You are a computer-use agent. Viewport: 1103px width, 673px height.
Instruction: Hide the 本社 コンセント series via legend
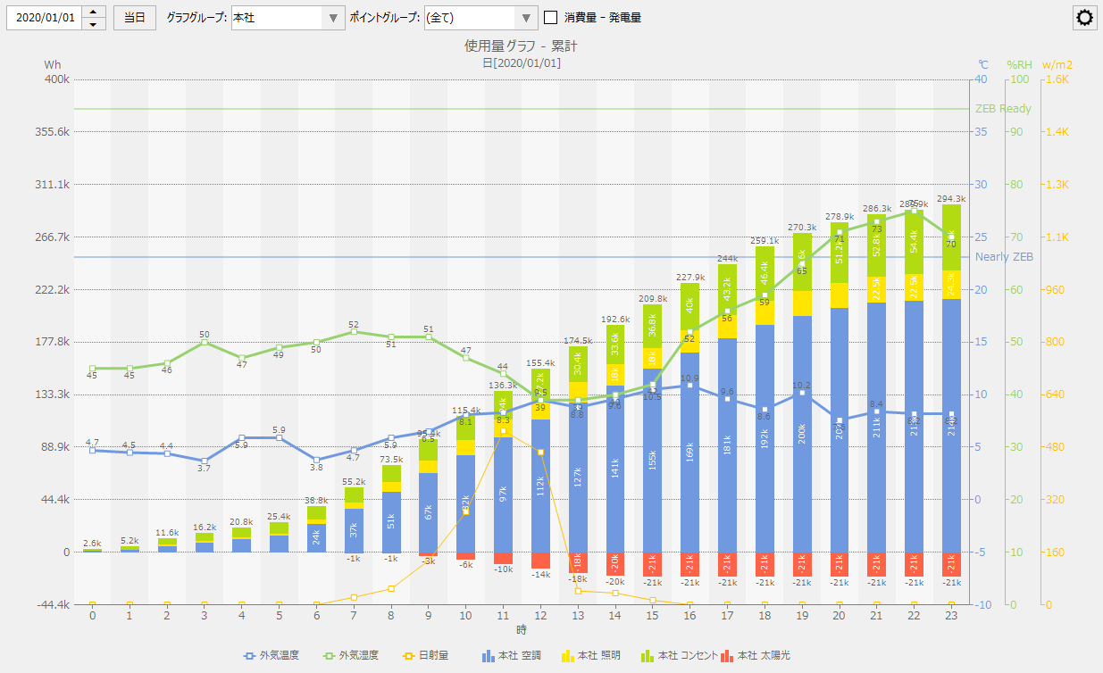click(648, 656)
